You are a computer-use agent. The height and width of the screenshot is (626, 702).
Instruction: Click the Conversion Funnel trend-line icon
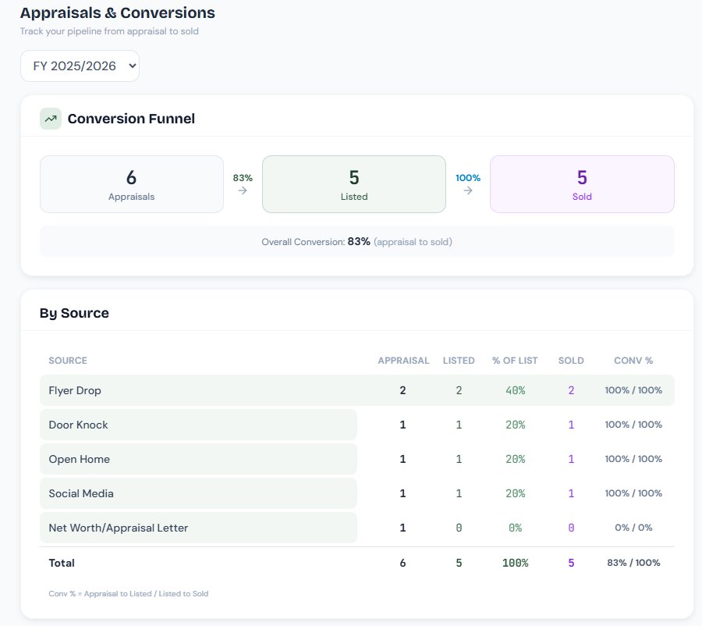click(x=51, y=118)
